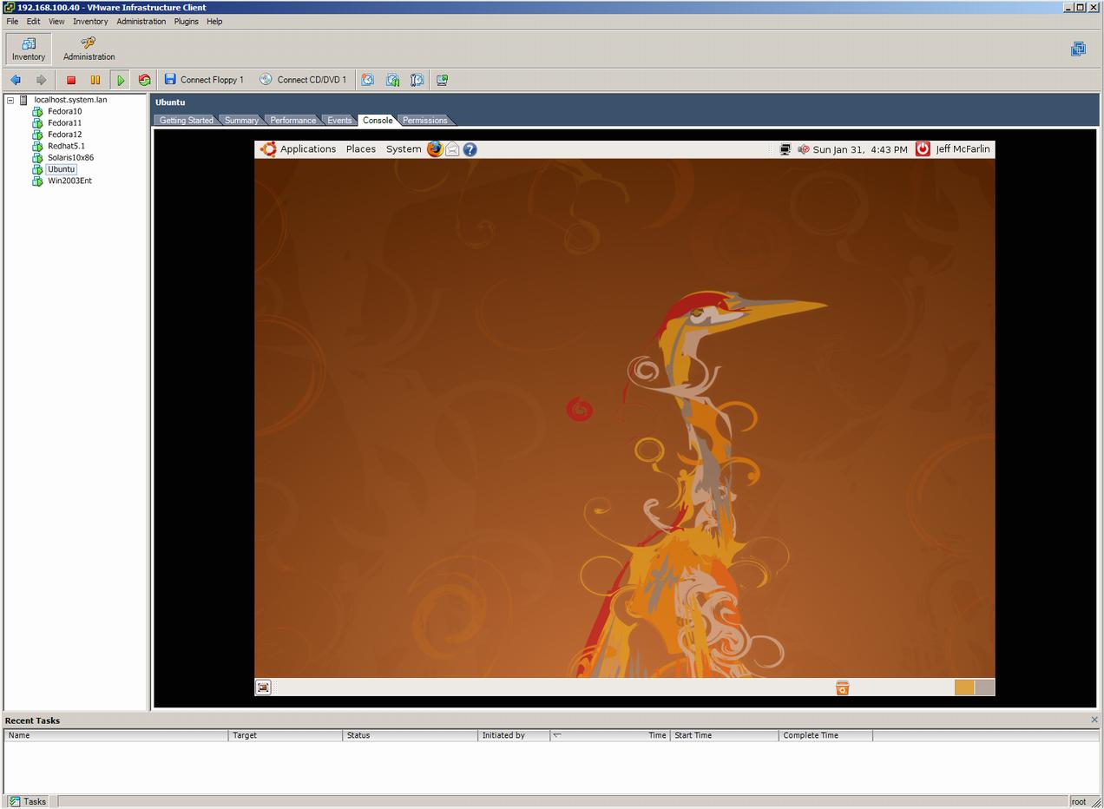Viewport: 1104px width, 809px height.
Task: Close the Recent Tasks panel
Action: pyautogui.click(x=1094, y=720)
